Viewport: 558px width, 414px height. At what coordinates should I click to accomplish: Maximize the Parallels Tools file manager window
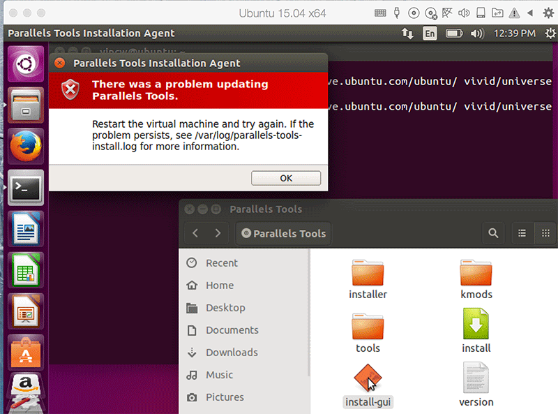[x=216, y=209]
